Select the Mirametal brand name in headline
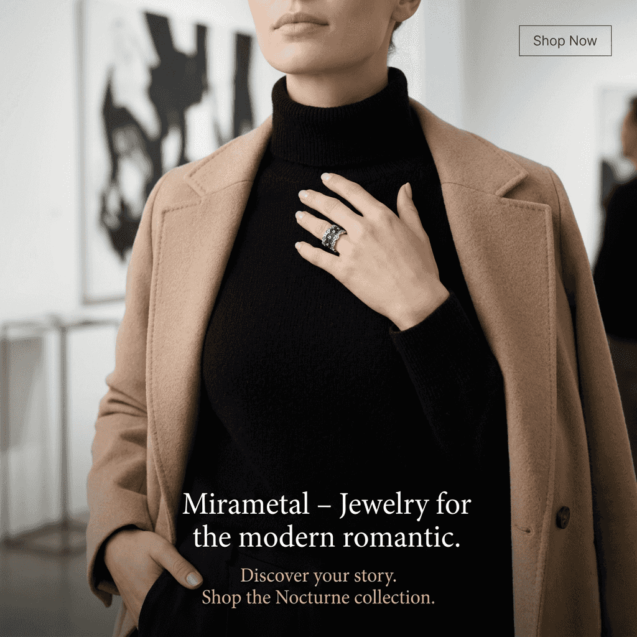The height and width of the screenshot is (637, 637). pos(246,504)
